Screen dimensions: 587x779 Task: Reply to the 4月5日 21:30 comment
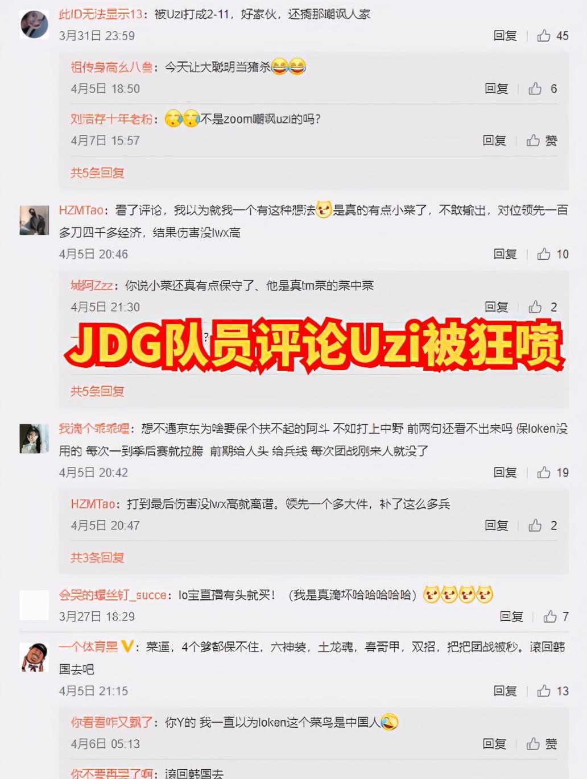click(496, 307)
